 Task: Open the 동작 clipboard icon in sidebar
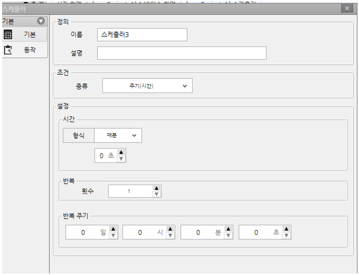point(8,50)
